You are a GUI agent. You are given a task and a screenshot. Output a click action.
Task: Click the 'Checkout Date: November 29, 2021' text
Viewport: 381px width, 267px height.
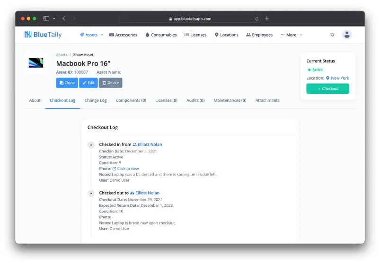[131, 200]
